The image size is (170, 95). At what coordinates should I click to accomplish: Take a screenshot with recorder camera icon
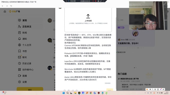point(98,1)
